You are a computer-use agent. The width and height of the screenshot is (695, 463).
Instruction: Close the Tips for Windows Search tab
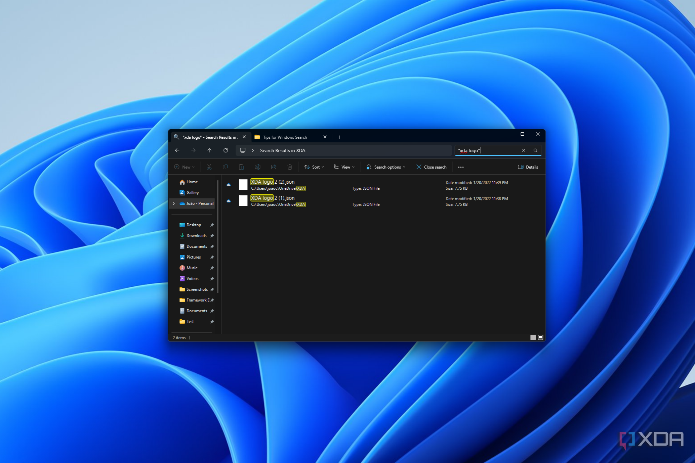[325, 137]
